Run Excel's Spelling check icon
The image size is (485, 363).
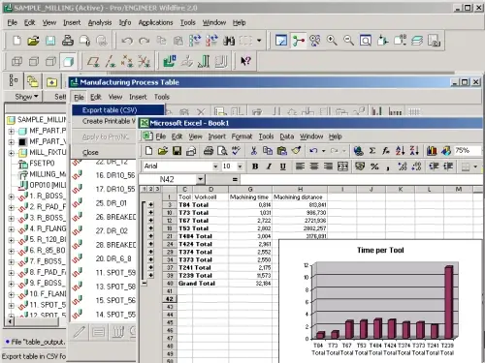point(237,151)
